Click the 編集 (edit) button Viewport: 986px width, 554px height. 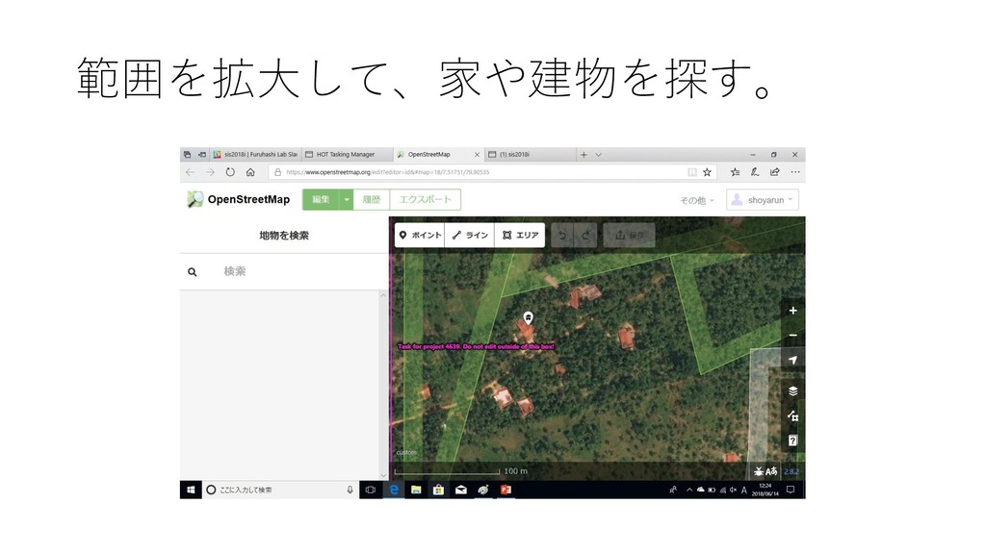[322, 200]
